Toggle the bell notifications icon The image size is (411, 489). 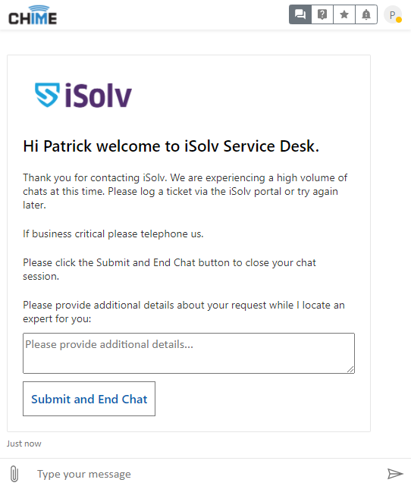click(366, 14)
